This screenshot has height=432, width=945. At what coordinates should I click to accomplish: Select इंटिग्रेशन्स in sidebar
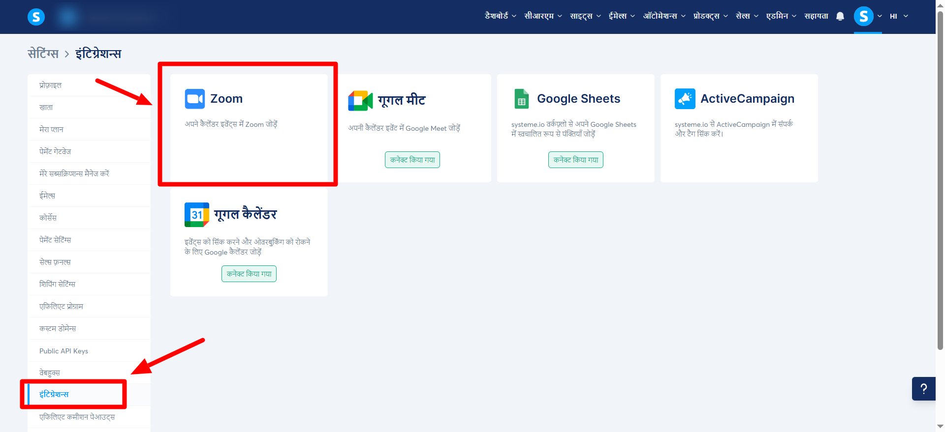89,395
